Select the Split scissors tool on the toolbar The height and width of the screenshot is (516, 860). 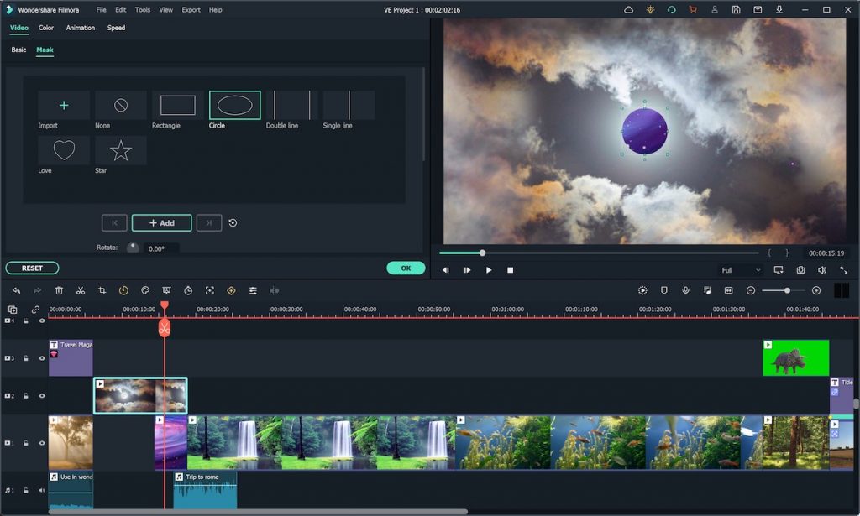point(79,290)
